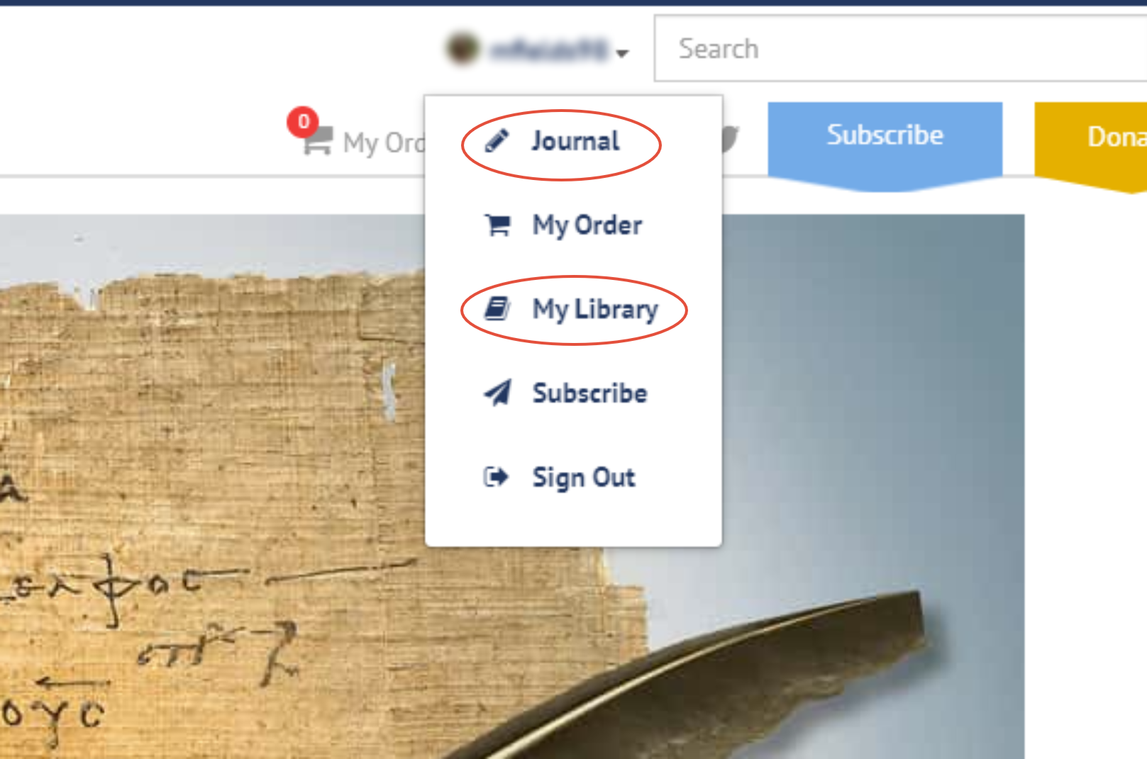Open the blurred username menu
The image size is (1147, 759).
[x=550, y=50]
